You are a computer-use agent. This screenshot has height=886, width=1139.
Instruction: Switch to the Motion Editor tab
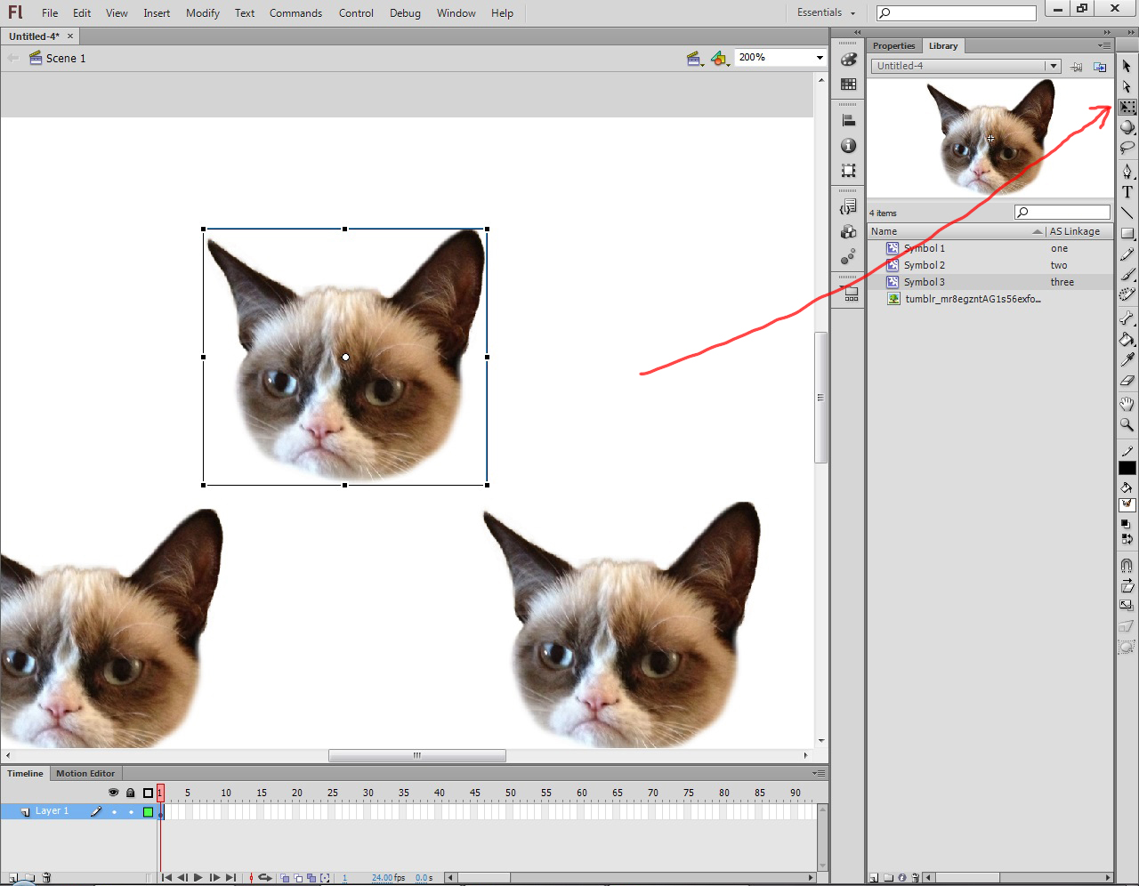[x=85, y=773]
